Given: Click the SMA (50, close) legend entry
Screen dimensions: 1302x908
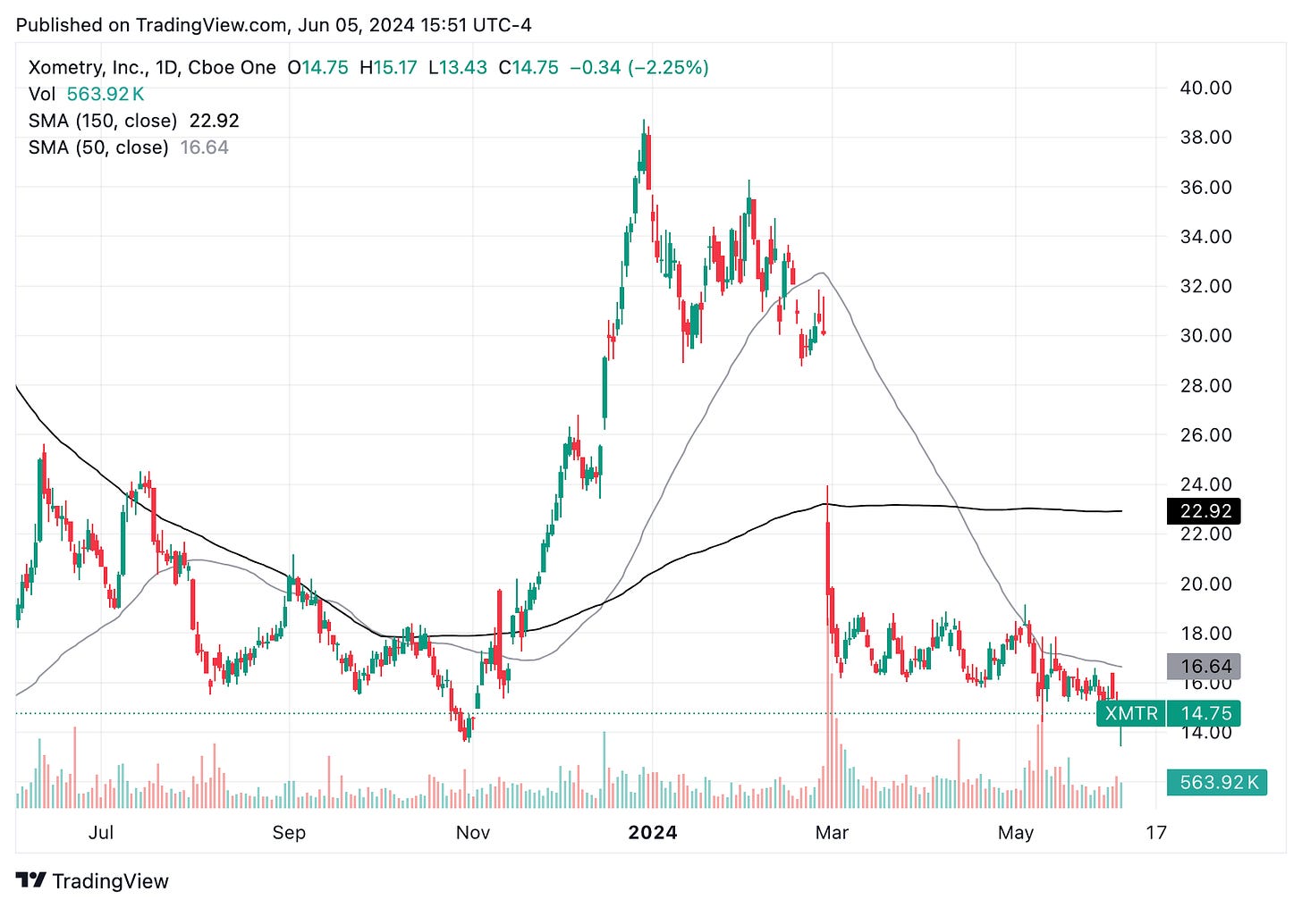Looking at the screenshot, I should tap(129, 147).
